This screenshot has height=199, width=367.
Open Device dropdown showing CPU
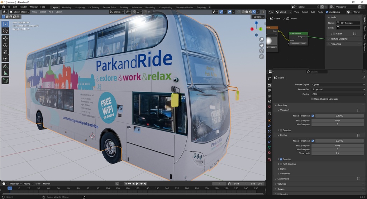point(338,94)
